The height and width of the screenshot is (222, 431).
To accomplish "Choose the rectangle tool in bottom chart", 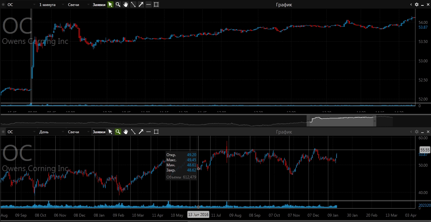I will click(156, 132).
